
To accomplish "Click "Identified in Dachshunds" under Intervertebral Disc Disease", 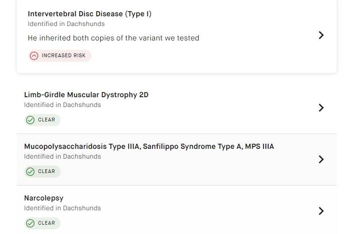I will 66,24.
